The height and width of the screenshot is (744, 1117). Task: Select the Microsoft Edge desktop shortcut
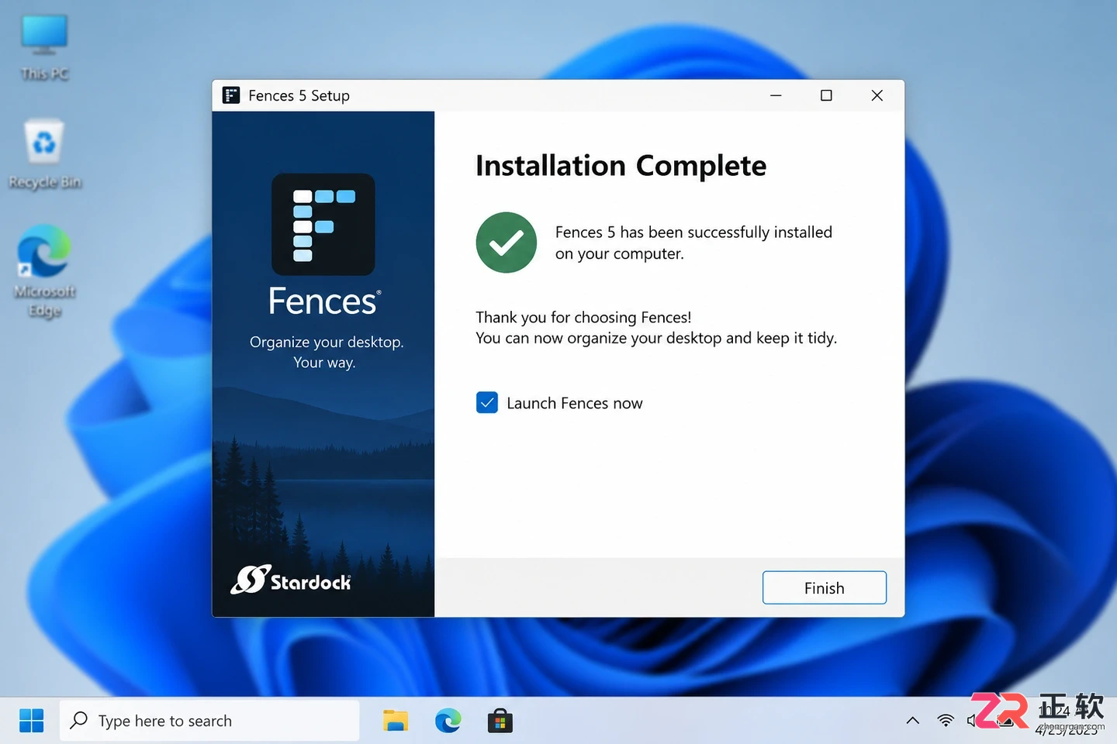click(44, 271)
